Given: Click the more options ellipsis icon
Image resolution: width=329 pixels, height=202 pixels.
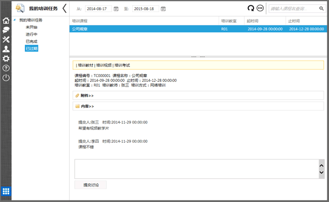Looking at the screenshot, I should point(260,8).
